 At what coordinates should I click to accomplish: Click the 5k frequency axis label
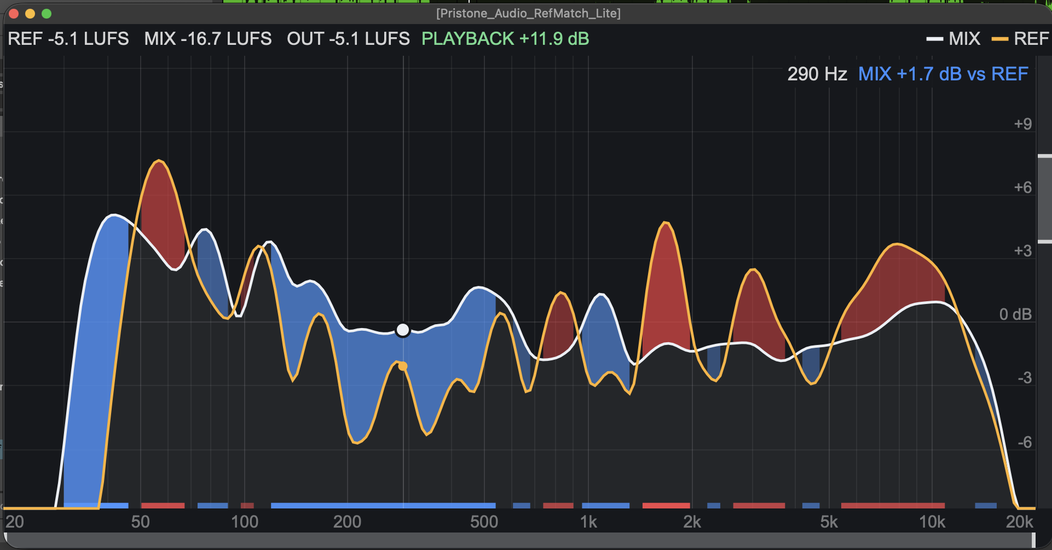tap(829, 522)
